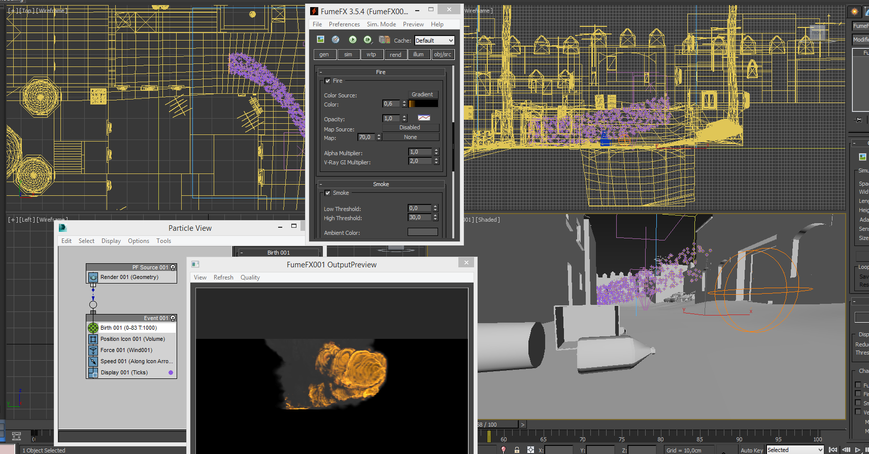Open the Cache Default dropdown
This screenshot has width=869, height=454.
coord(434,40)
